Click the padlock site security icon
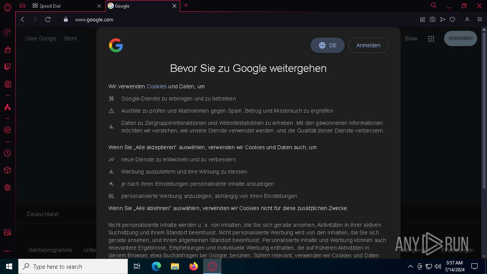 (66, 19)
